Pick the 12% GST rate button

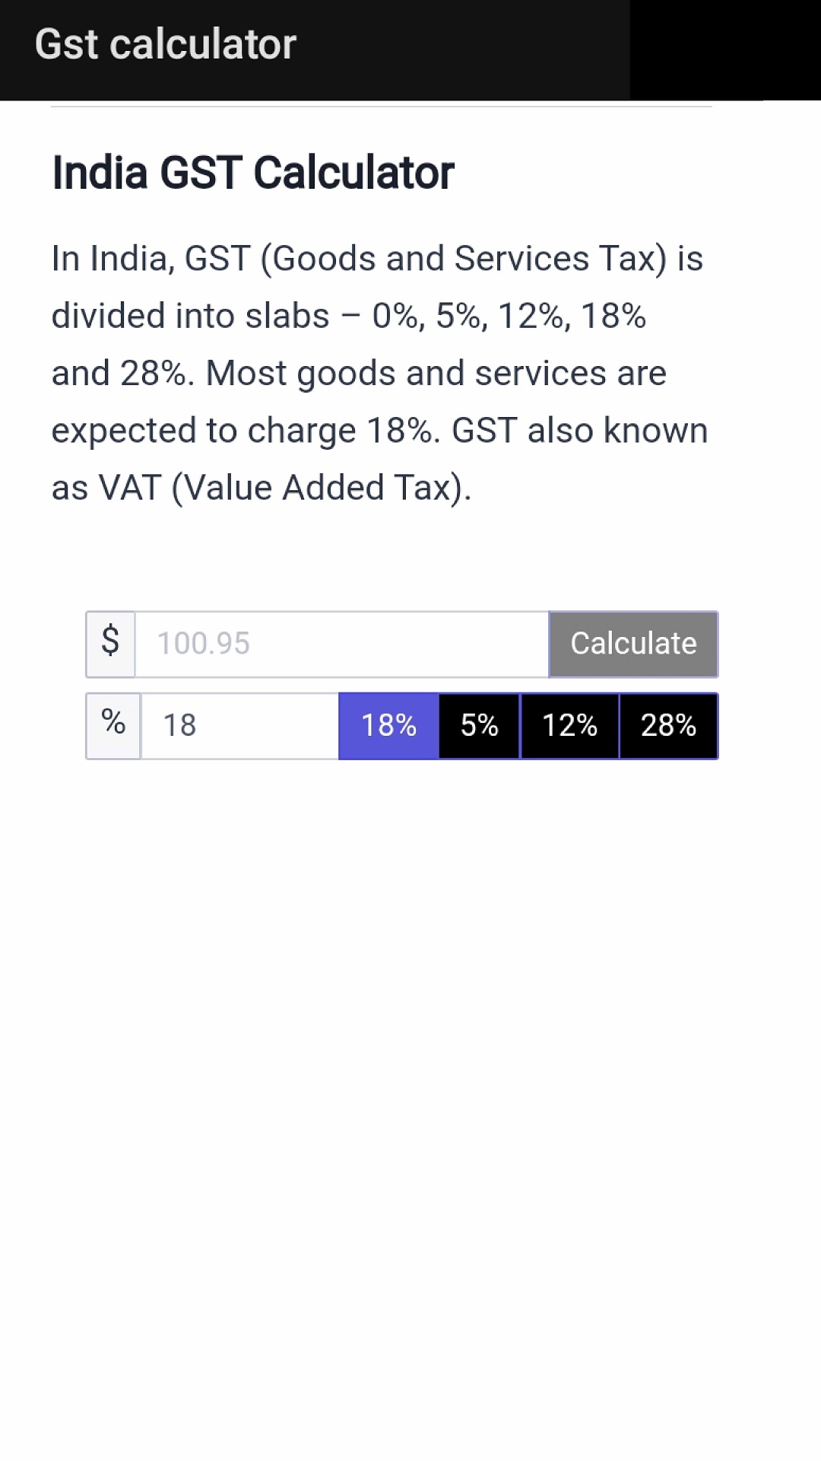pyautogui.click(x=569, y=725)
